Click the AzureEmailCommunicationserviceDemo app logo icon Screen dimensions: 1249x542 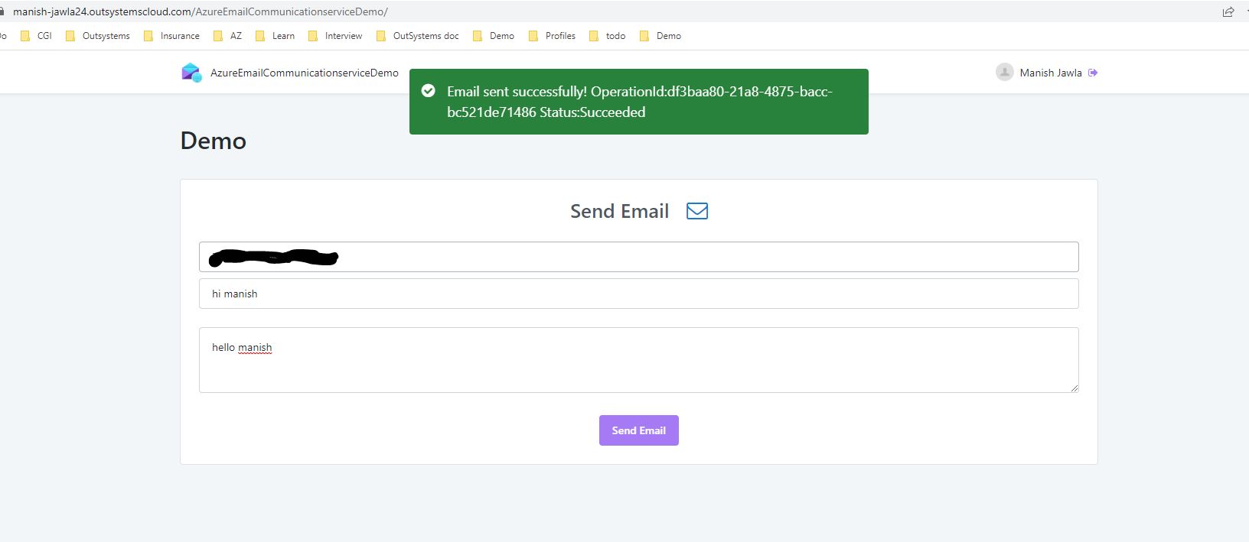click(x=191, y=73)
